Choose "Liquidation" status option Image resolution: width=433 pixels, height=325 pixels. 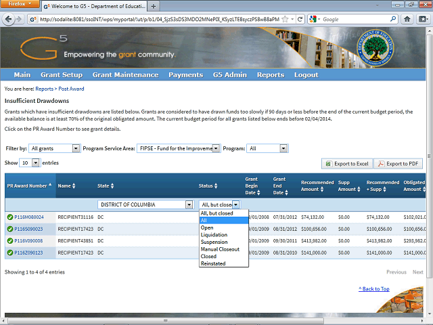point(224,235)
